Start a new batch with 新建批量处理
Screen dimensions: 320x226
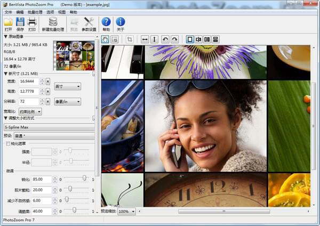(53, 22)
